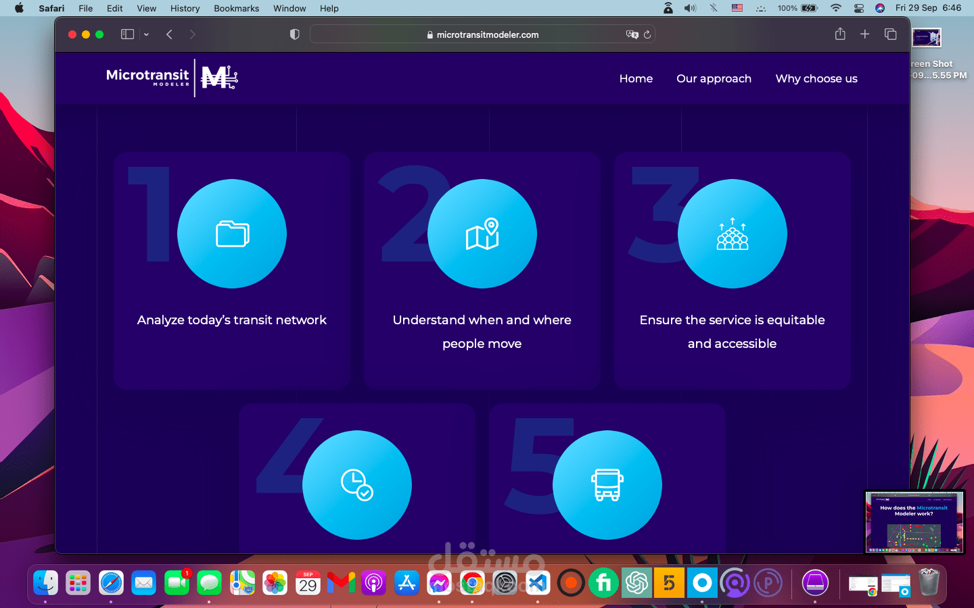974x608 pixels.
Task: Open Maps from the Dock
Action: coord(242,582)
